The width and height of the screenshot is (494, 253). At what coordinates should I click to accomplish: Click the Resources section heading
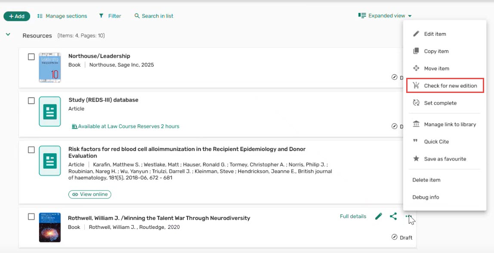[x=37, y=36]
